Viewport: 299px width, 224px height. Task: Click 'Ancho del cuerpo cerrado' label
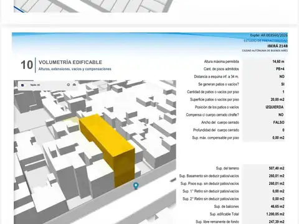click(220, 123)
